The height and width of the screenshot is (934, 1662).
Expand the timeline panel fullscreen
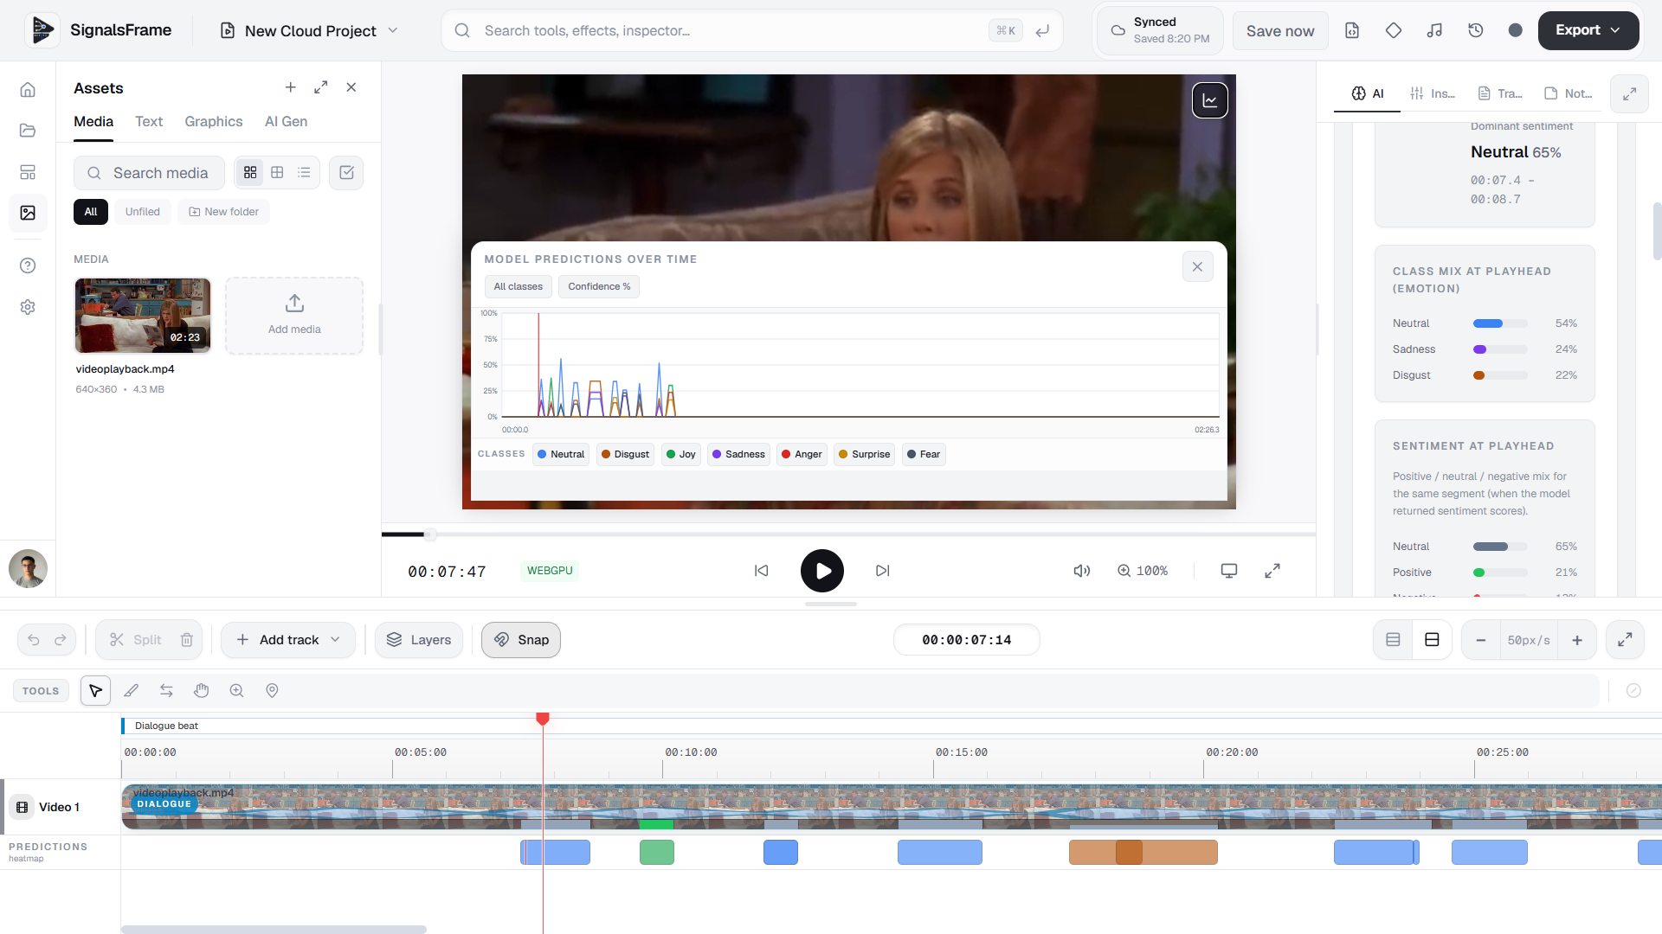tap(1625, 640)
